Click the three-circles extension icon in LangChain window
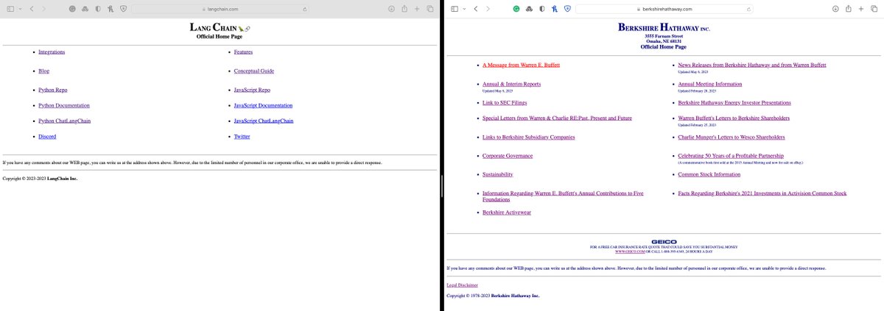The image size is (884, 311). pyautogui.click(x=85, y=9)
